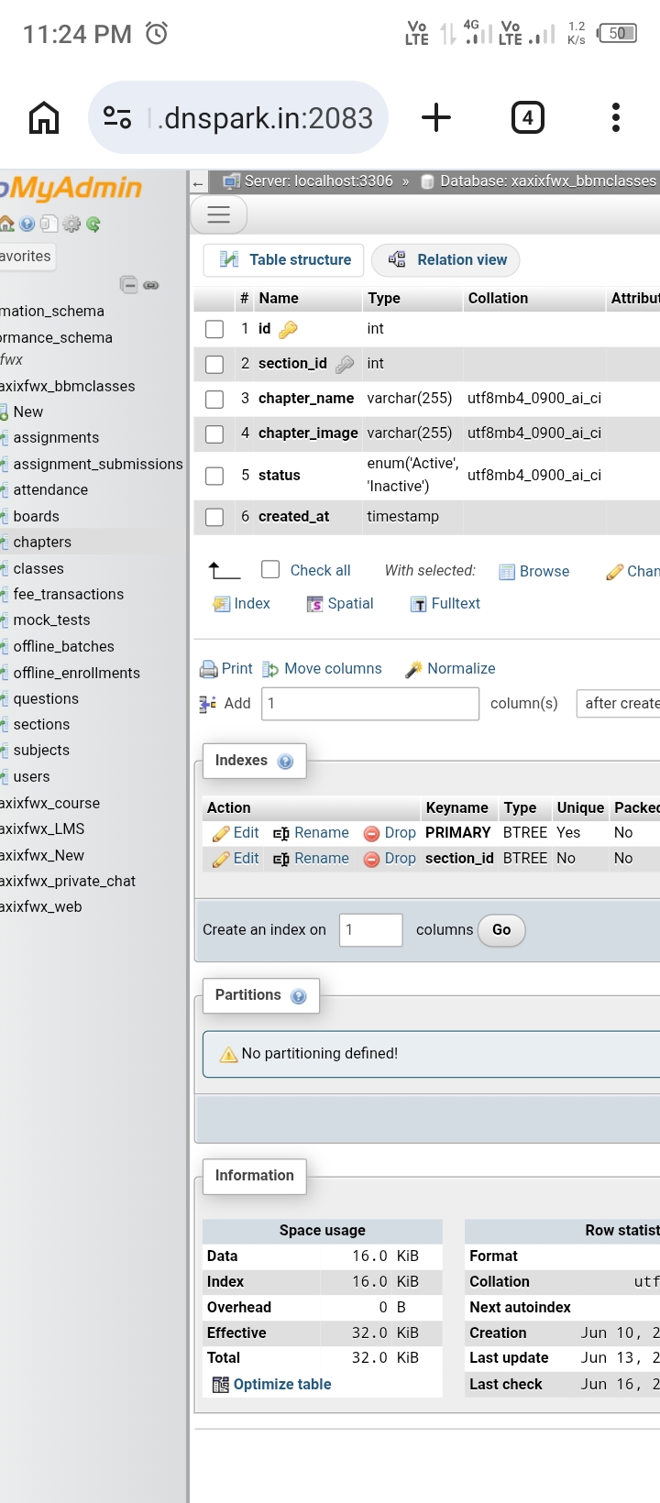The height and width of the screenshot is (1503, 660).
Task: Select the checkbox for created_at column
Action: (x=214, y=517)
